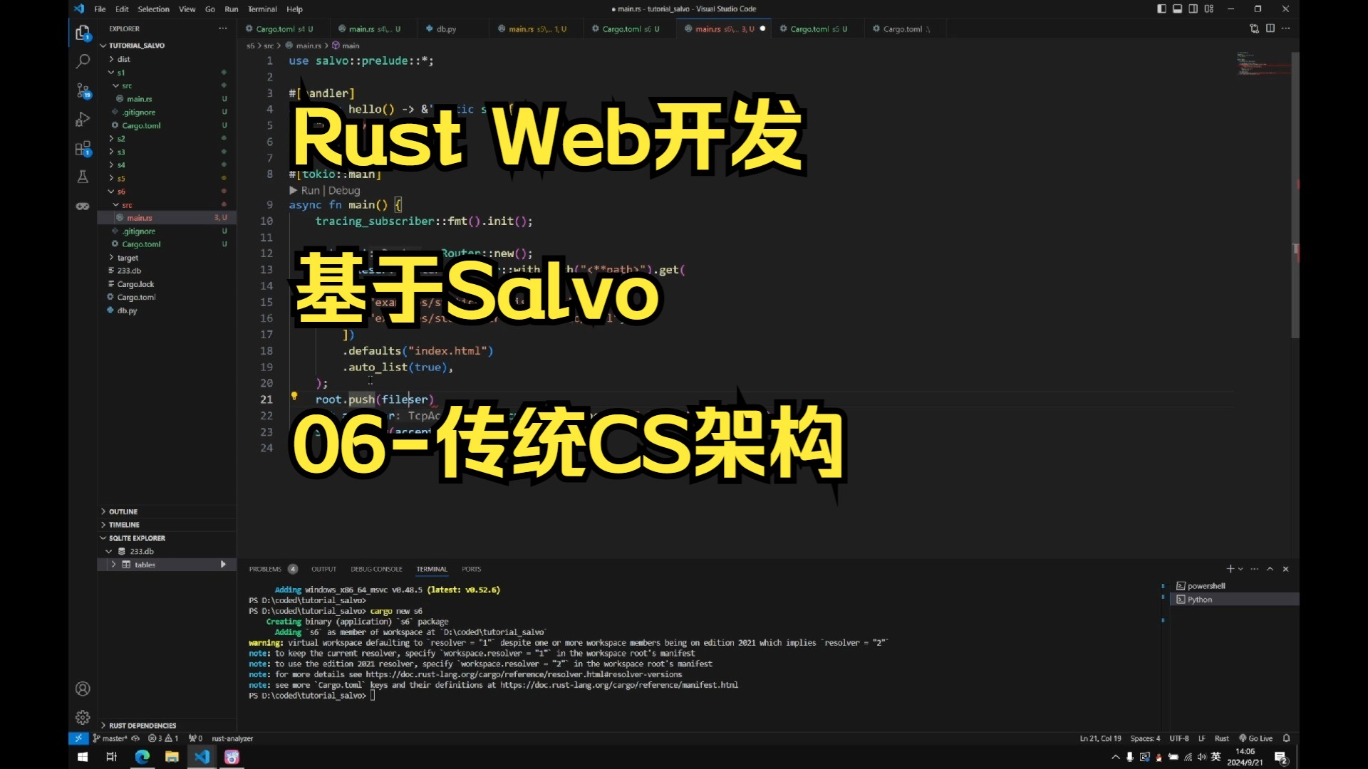1368x769 pixels.
Task: Click the Cargo.toml file in s6 folder
Action: (x=141, y=244)
